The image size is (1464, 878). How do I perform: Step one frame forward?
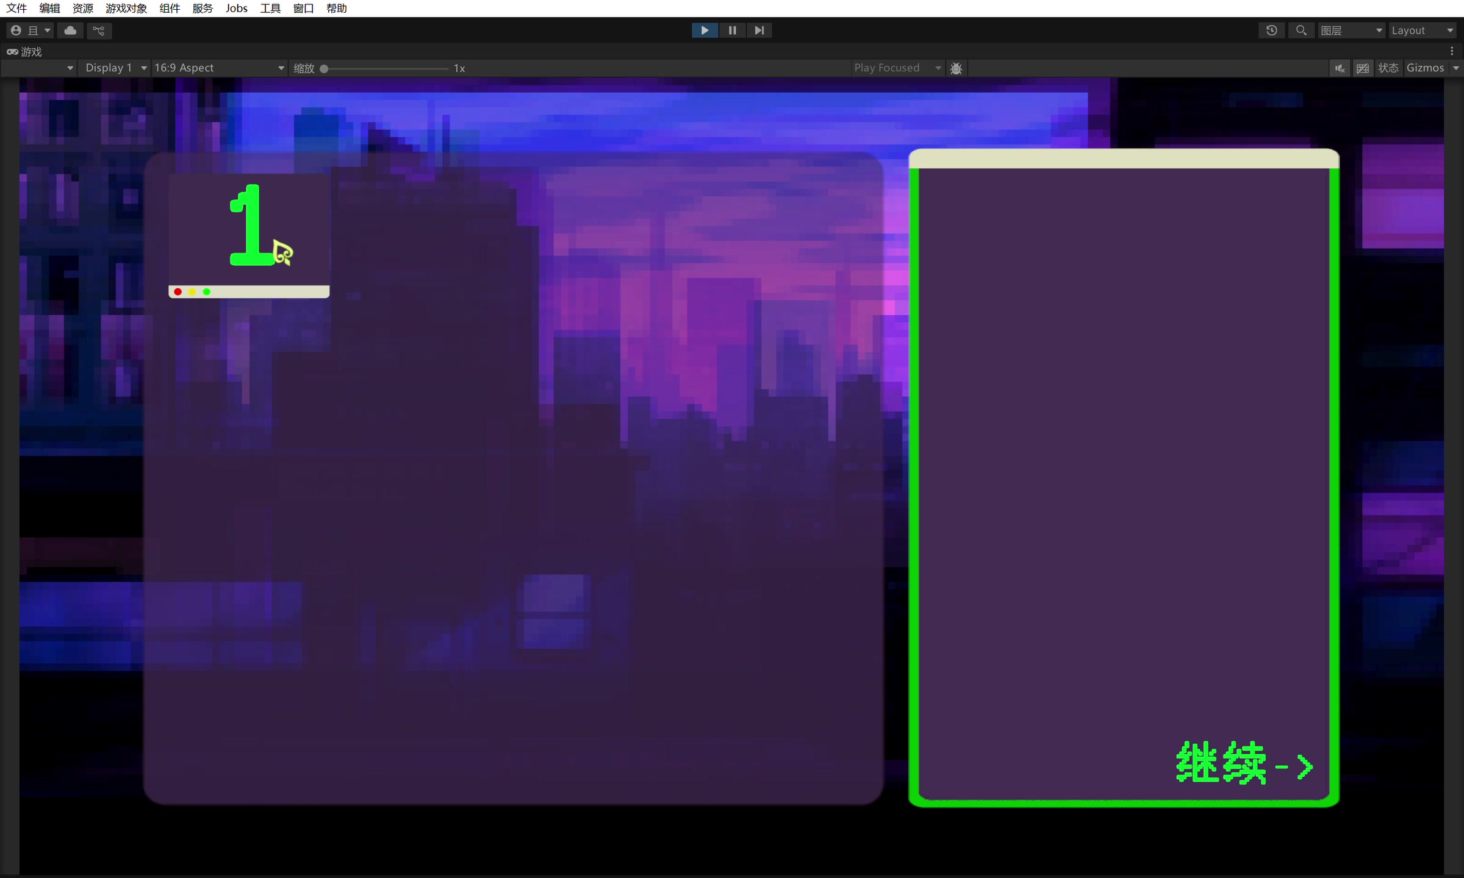click(759, 30)
